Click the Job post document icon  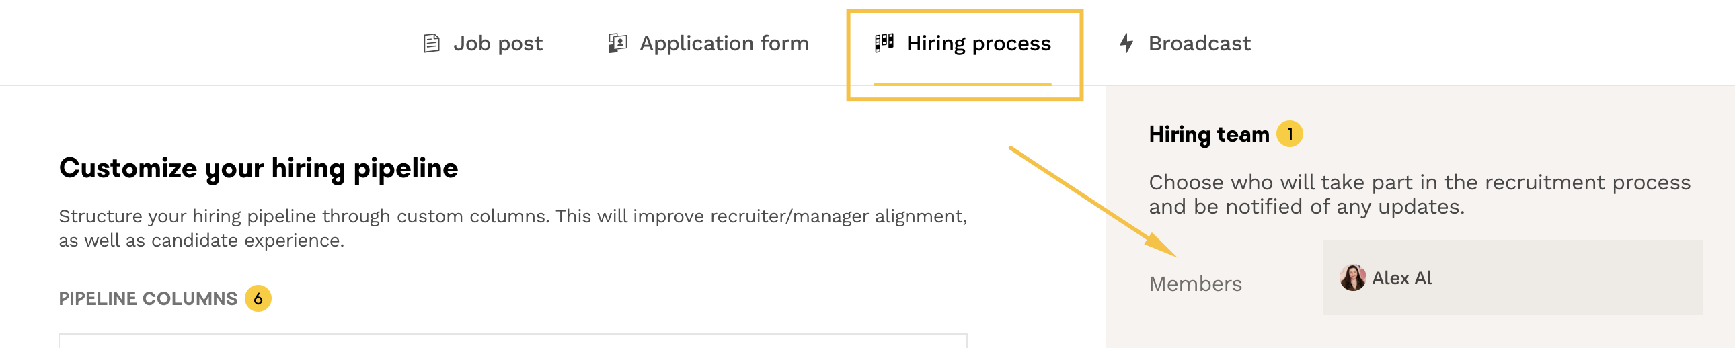tap(431, 44)
